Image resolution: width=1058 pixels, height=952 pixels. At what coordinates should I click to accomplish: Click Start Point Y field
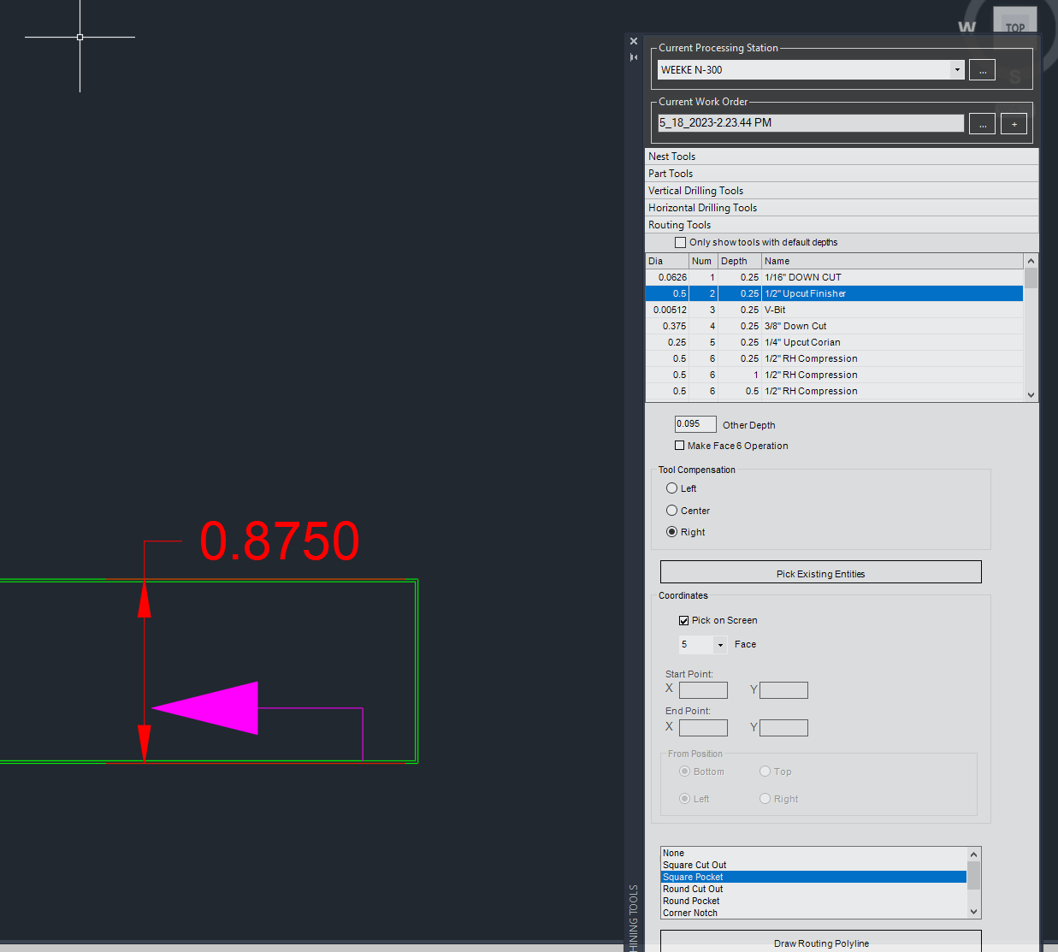tap(783, 690)
